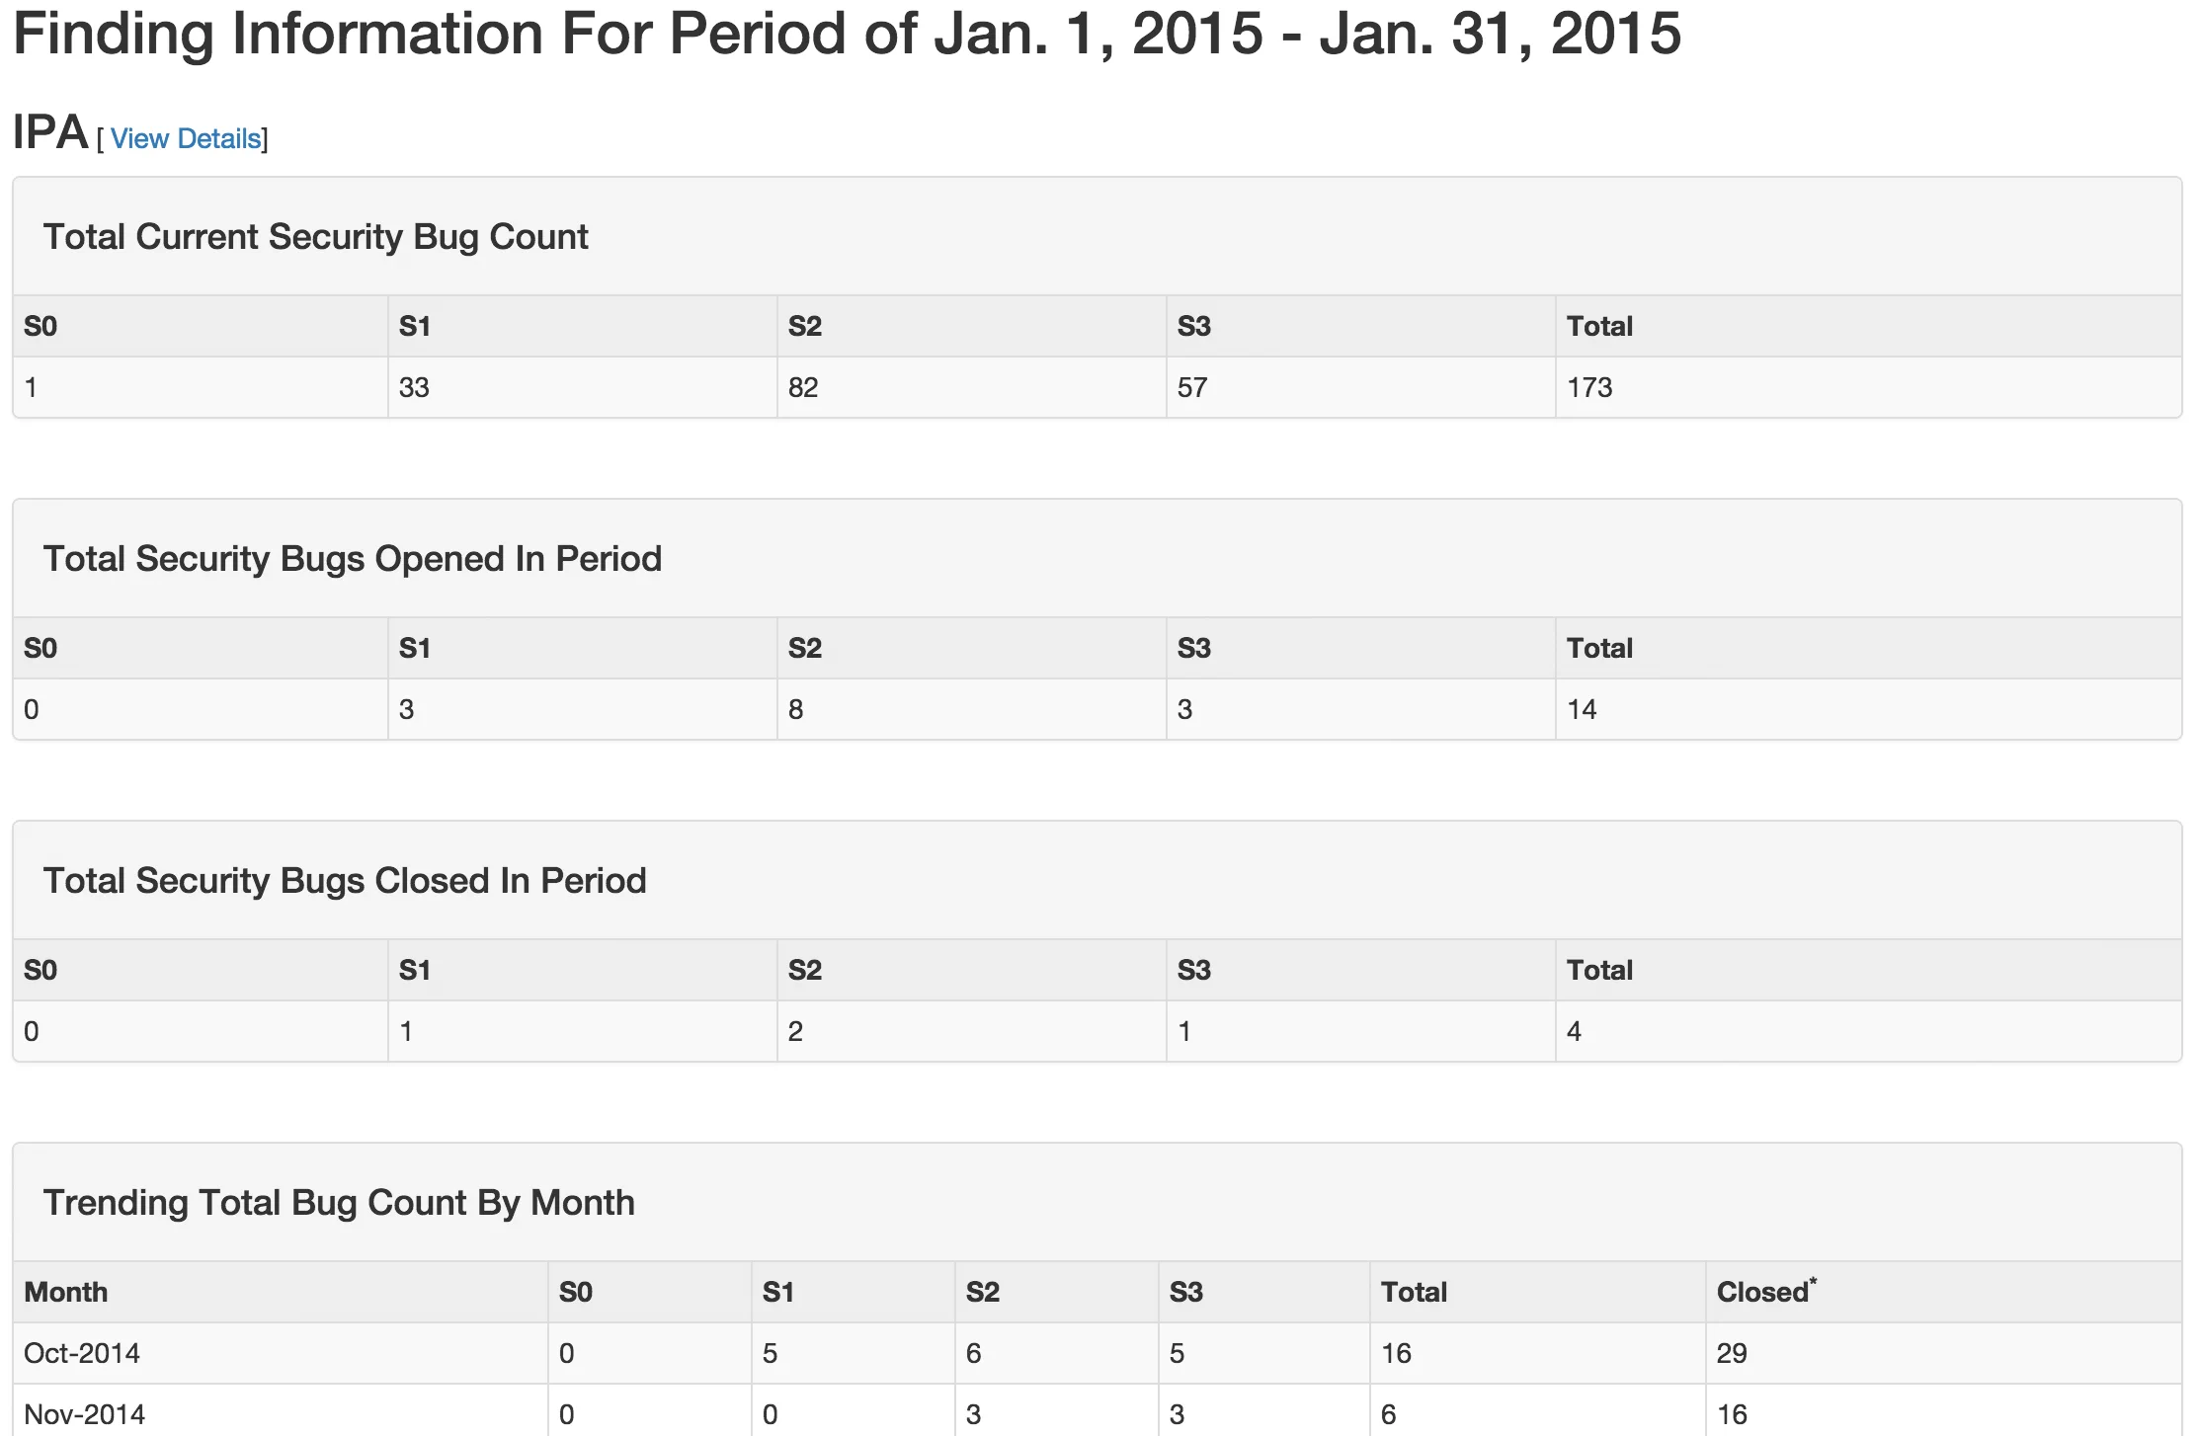Select the 173 total in Current Bug Count table
The width and height of the screenshot is (2197, 1436).
coord(1588,387)
